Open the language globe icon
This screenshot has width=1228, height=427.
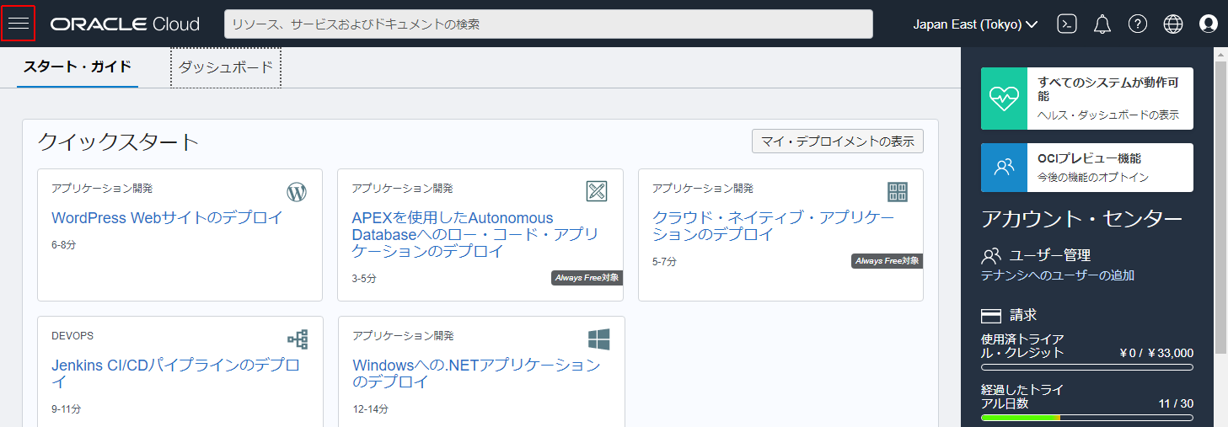(x=1173, y=24)
